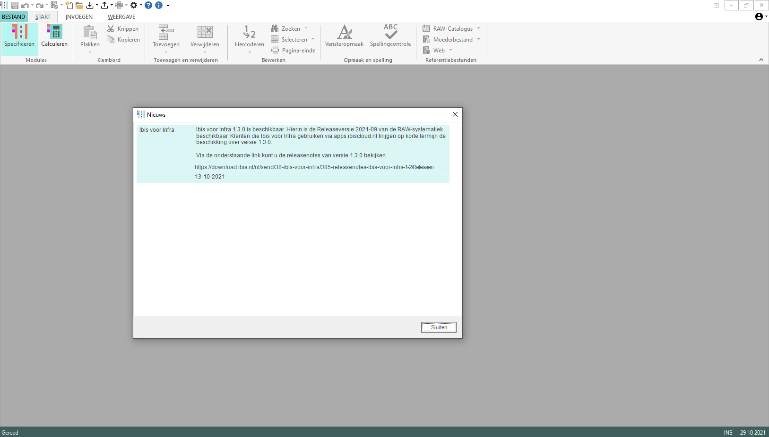The width and height of the screenshot is (769, 437).
Task: Click the Toevoegen icon
Action: 166,32
